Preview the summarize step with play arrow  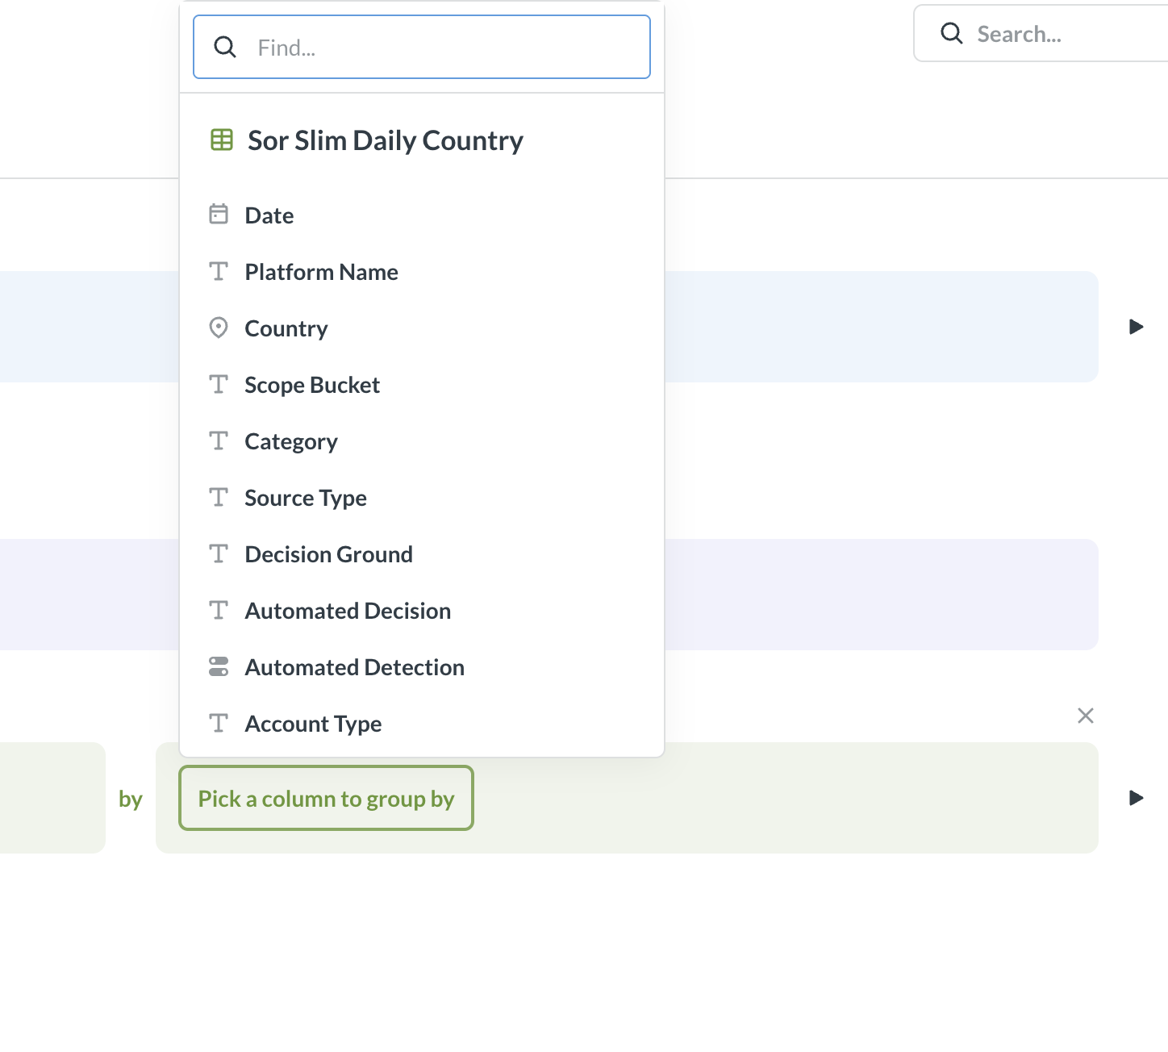1136,798
